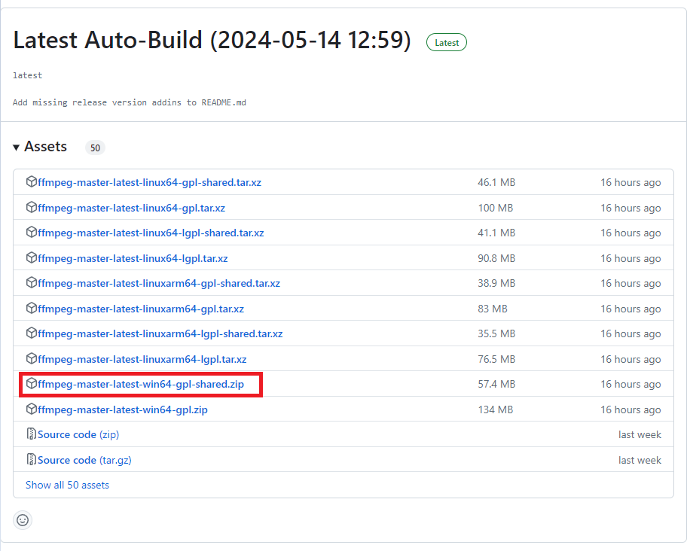Click the 50 assets count badge
Viewport: 690px width, 551px height.
click(x=96, y=148)
